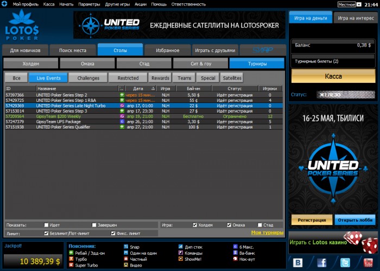Check the Стад game filter
Screen dimensions: 380x271
pos(260,225)
